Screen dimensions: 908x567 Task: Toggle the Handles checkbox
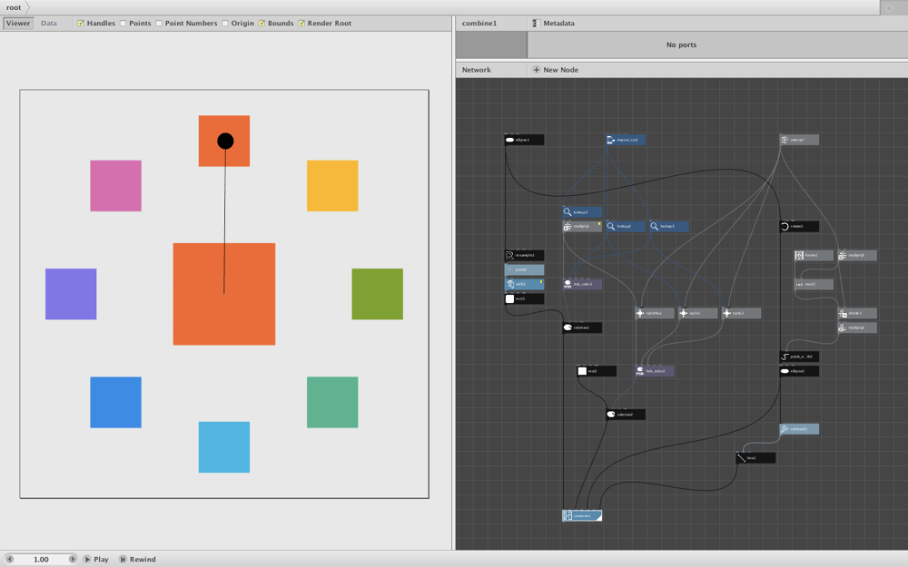(x=81, y=24)
